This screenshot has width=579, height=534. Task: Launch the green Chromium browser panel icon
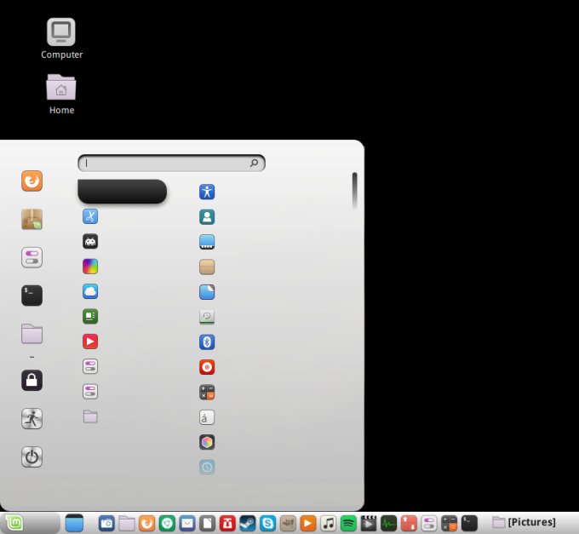(167, 523)
